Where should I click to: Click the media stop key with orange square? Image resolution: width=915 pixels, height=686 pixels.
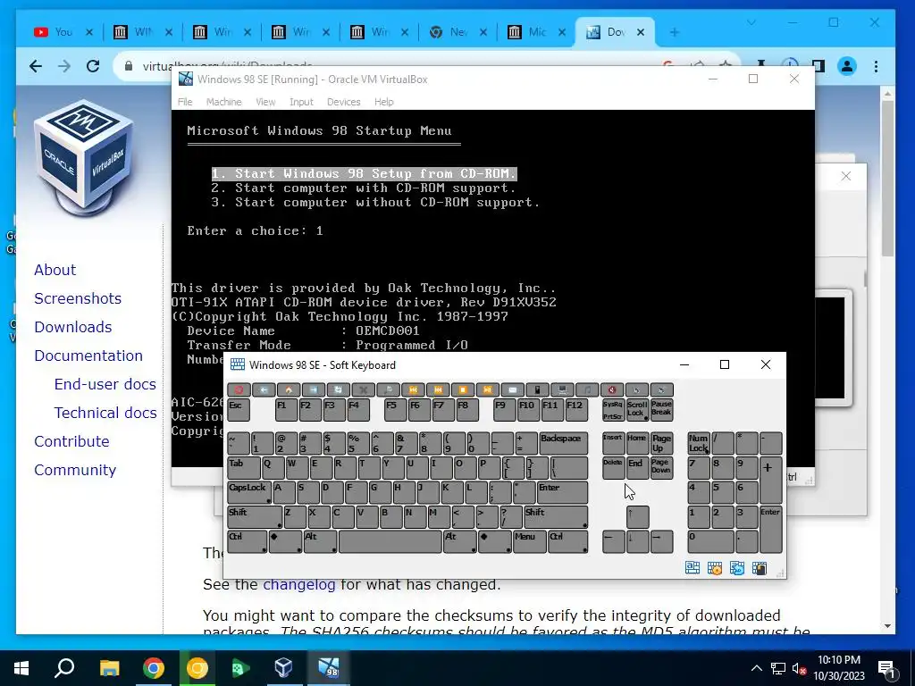(463, 389)
